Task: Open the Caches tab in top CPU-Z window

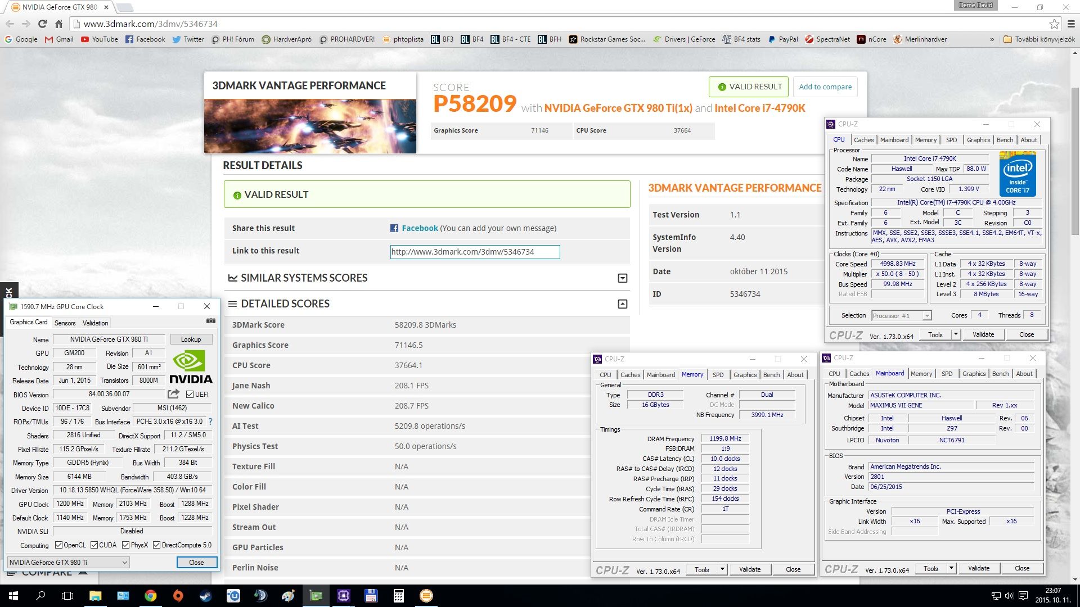Action: point(863,140)
